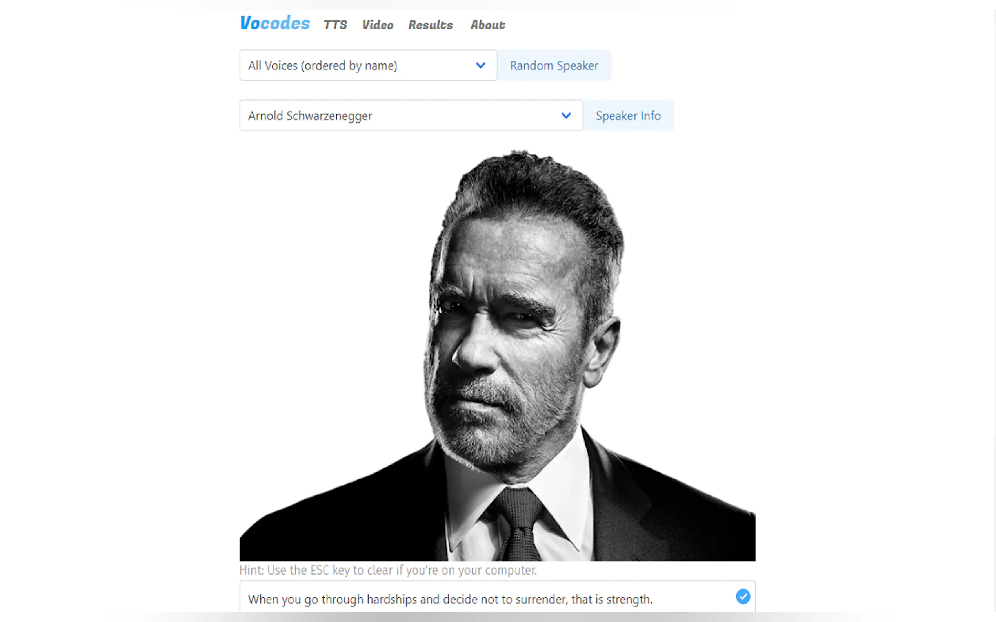
Task: Open the Arnold Schwarzenegger speaker dropdown
Action: (411, 115)
